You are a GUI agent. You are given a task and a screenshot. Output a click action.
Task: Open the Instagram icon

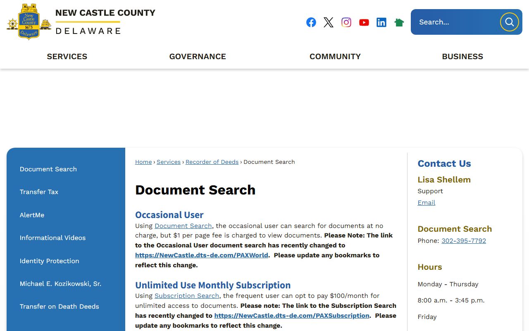tap(346, 22)
